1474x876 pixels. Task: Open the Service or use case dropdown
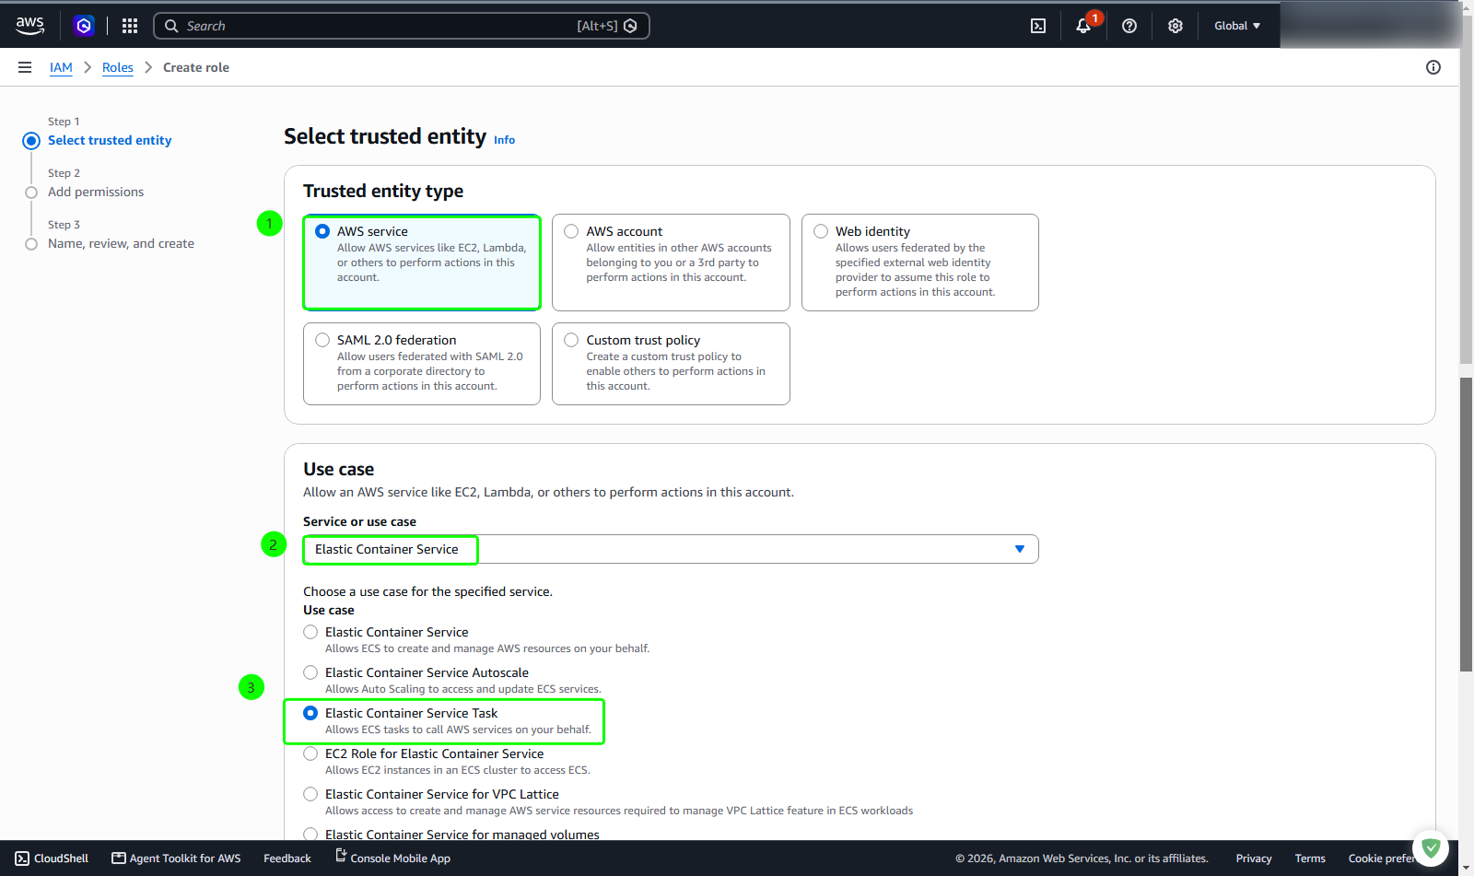coord(671,549)
